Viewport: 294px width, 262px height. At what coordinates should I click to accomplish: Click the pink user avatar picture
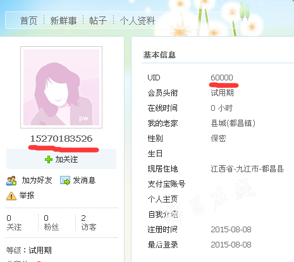(61, 87)
